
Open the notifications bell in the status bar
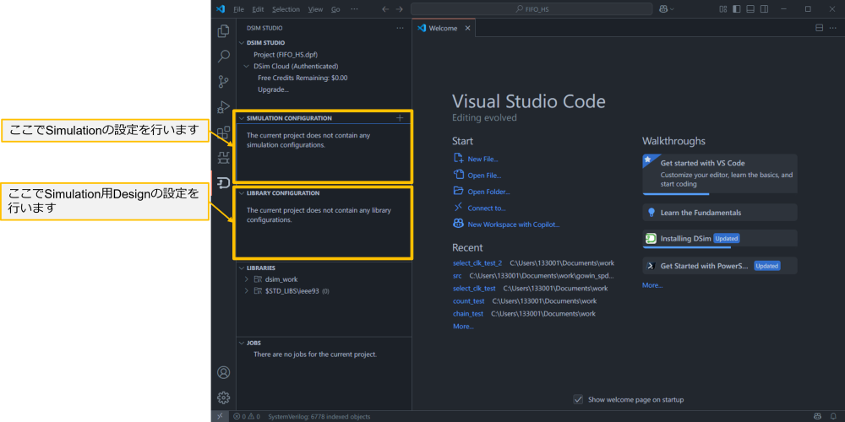click(x=832, y=417)
